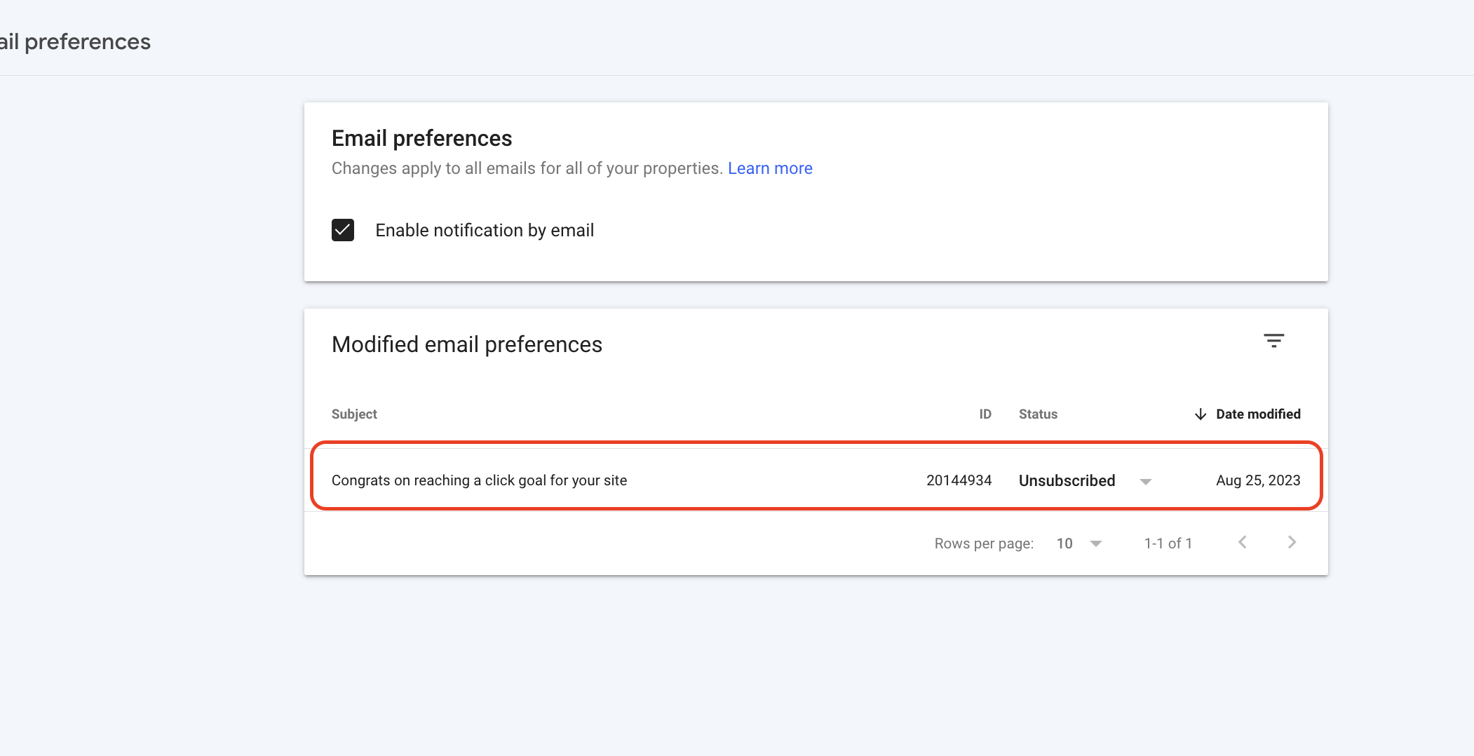Click the ID column header
Viewport: 1474px width, 756px height.
pos(985,414)
